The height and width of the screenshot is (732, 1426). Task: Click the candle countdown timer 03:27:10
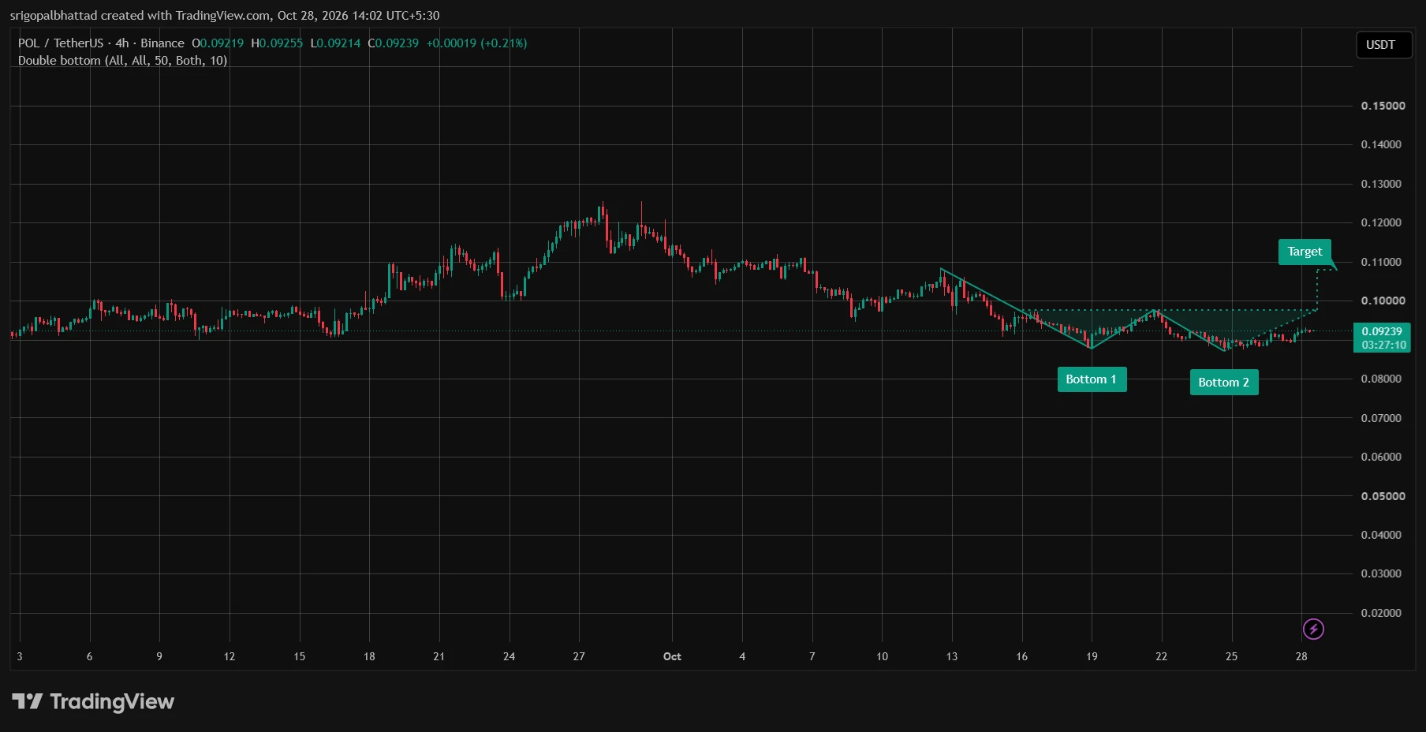coord(1383,345)
